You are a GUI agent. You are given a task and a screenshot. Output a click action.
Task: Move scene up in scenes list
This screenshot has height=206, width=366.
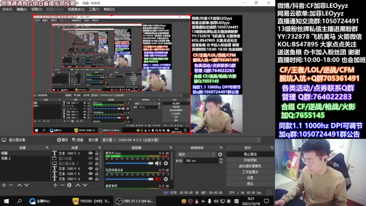20,185
